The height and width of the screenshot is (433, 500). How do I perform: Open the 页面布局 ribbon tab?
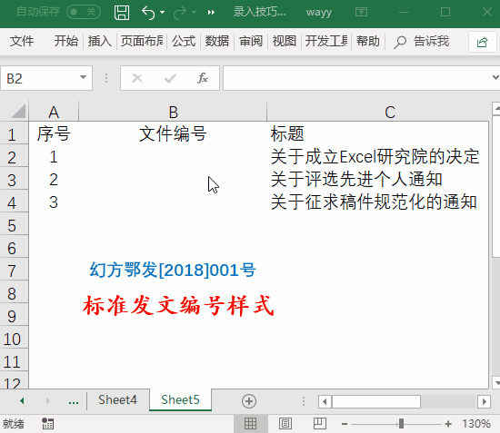click(x=142, y=41)
